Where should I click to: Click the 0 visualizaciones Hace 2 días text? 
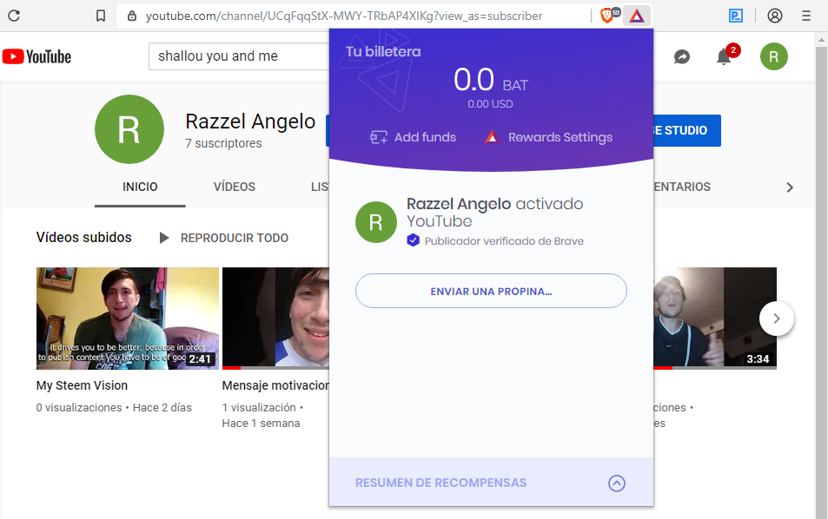point(114,408)
